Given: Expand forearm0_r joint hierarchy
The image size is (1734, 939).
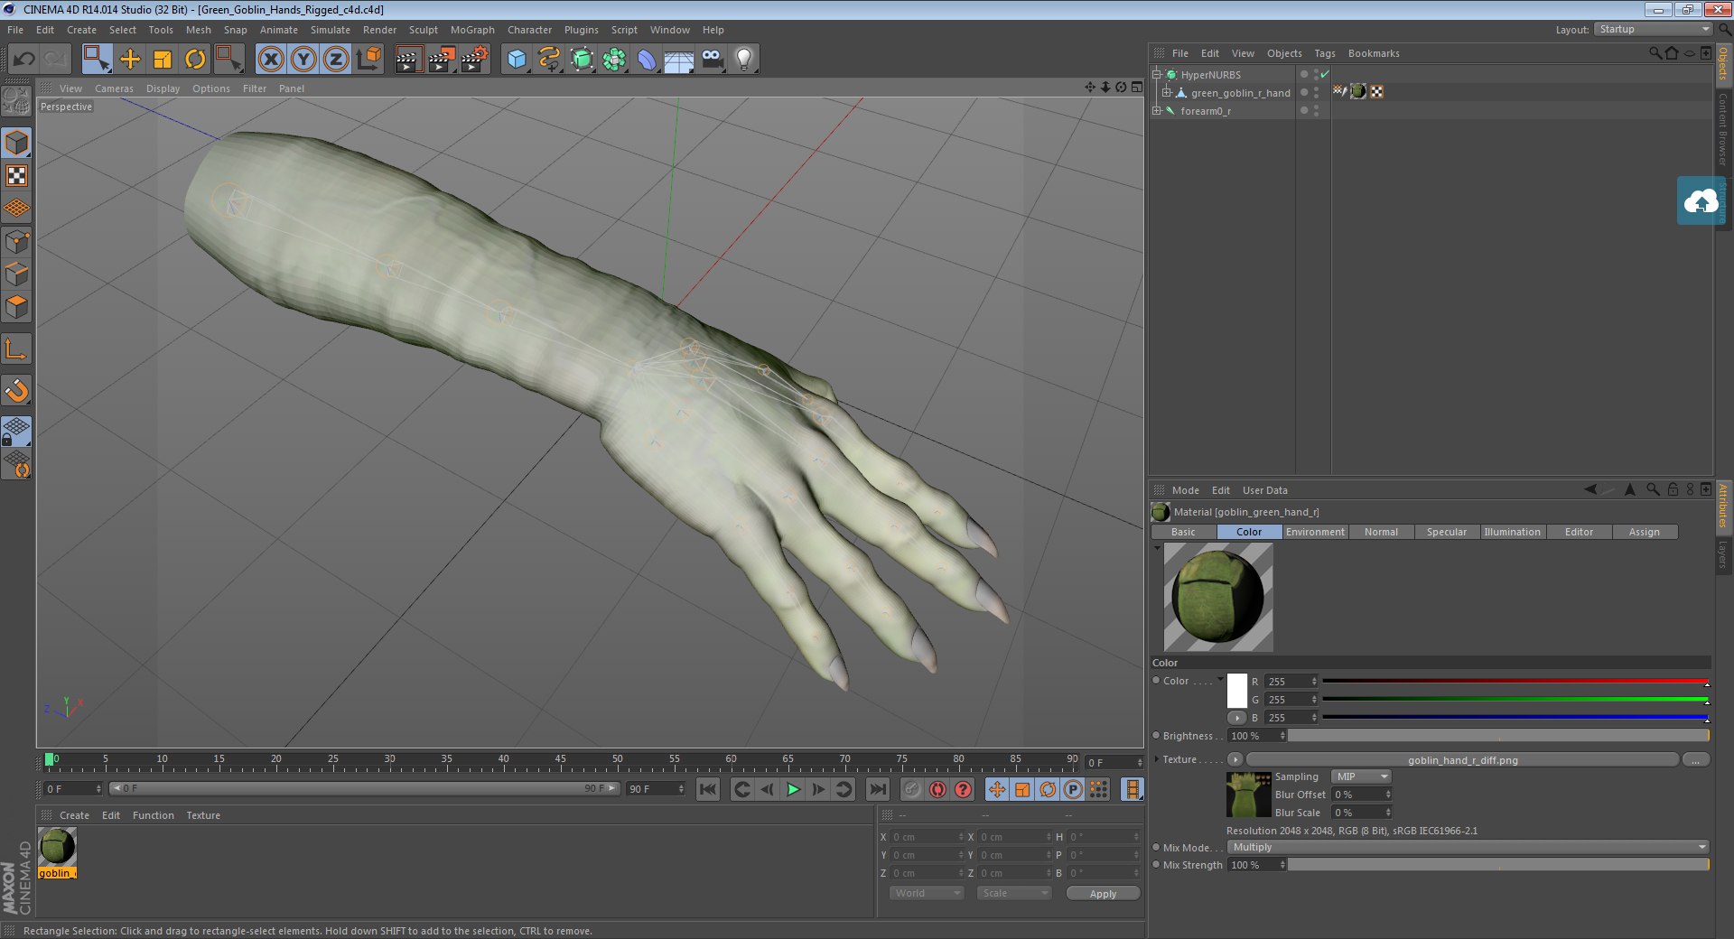Looking at the screenshot, I should (1157, 111).
